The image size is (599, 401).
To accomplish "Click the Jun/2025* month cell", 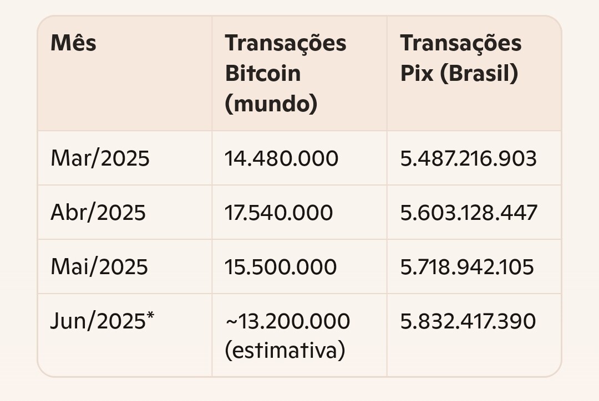I will [103, 321].
